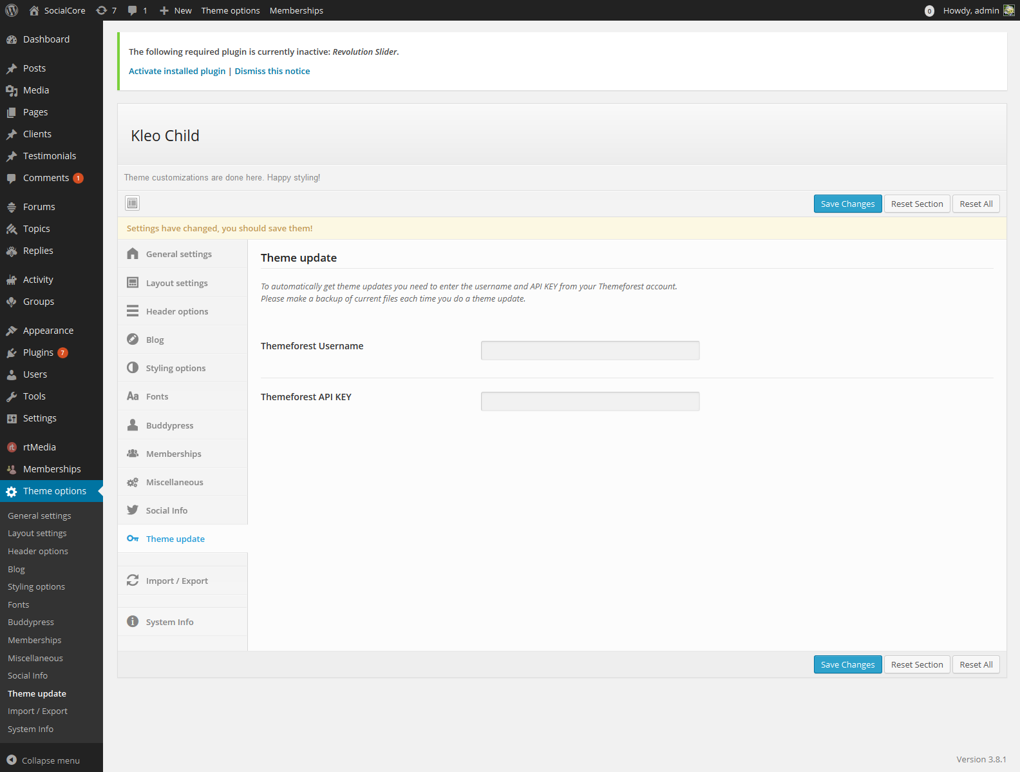Expand the New content menu
Image resolution: width=1020 pixels, height=772 pixels.
pyautogui.click(x=176, y=10)
